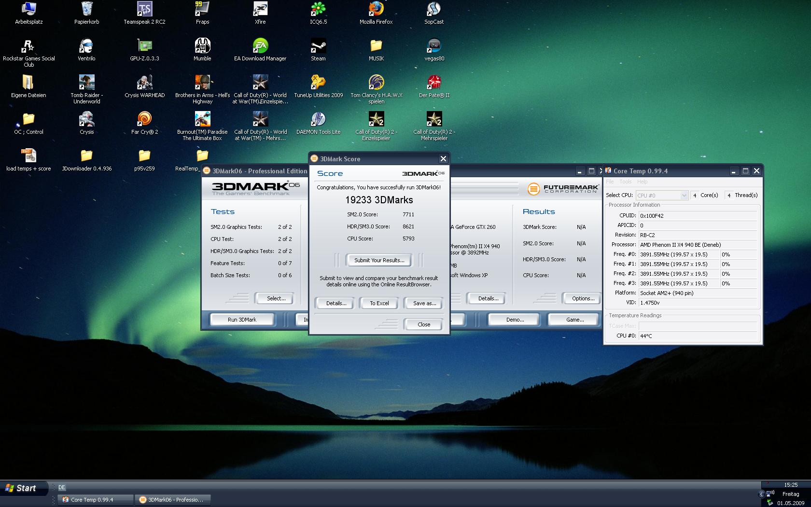This screenshot has width=811, height=507.
Task: Launch the Crysis WARHEAD icon
Action: pos(144,86)
